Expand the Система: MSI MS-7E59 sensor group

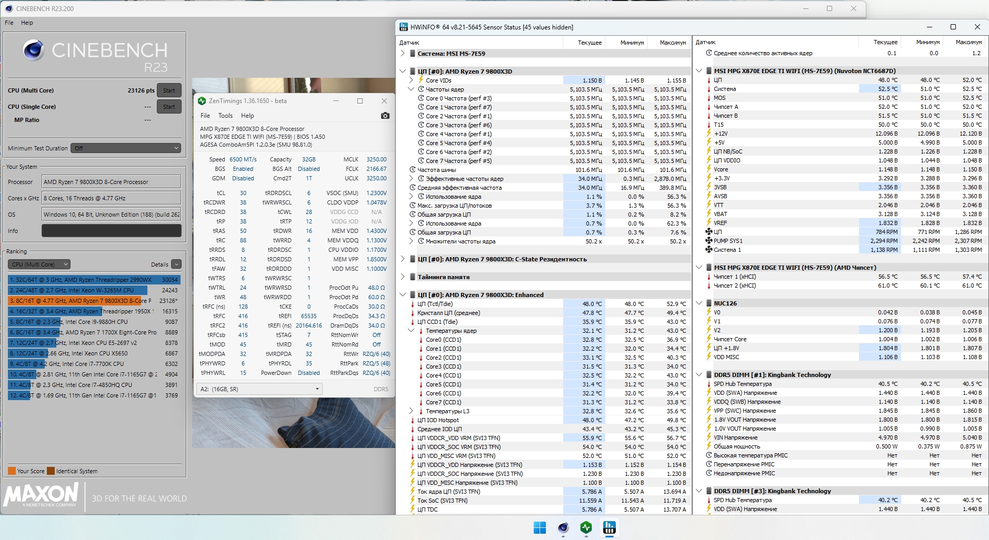pos(403,54)
